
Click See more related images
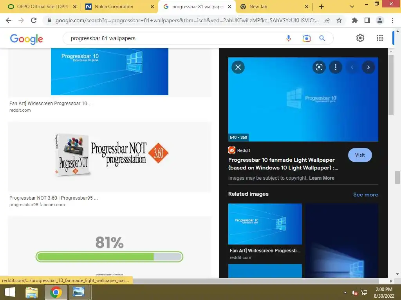pyautogui.click(x=365, y=195)
